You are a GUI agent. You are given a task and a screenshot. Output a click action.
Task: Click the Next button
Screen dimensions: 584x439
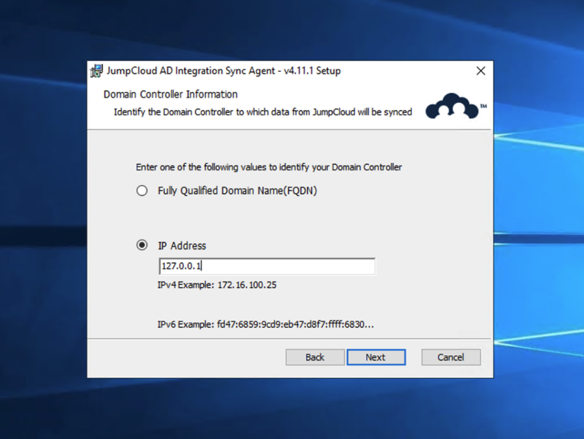[x=376, y=357]
